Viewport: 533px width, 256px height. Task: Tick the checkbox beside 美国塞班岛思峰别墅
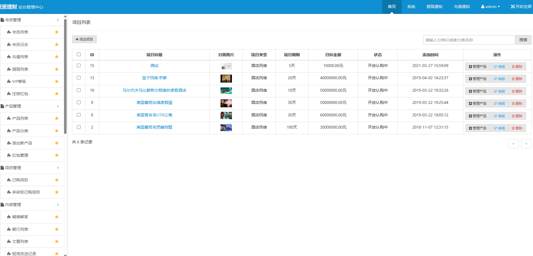[79, 127]
